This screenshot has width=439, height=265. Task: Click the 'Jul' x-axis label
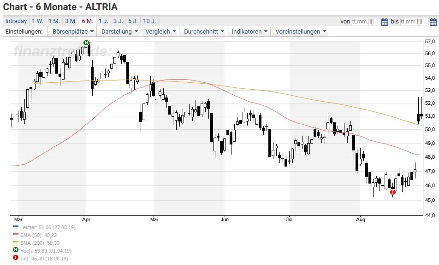pos(290,219)
